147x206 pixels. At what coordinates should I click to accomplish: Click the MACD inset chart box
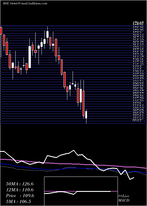(x=81, y=191)
